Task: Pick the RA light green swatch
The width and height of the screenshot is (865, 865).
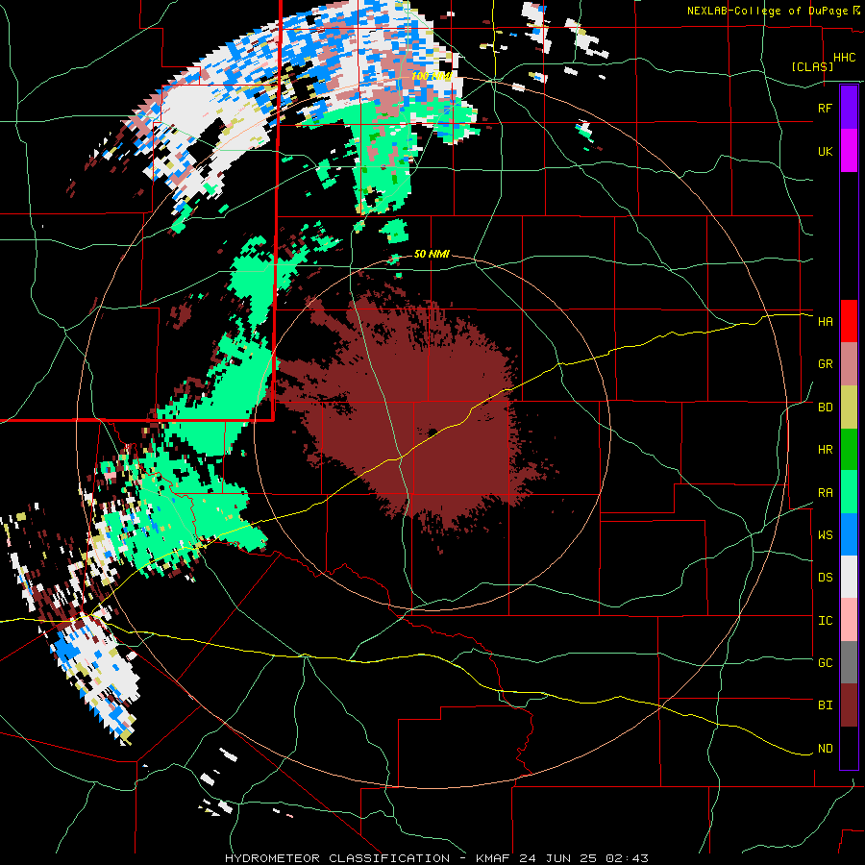Action: (849, 492)
